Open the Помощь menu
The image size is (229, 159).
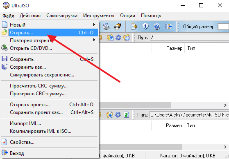tap(151, 16)
